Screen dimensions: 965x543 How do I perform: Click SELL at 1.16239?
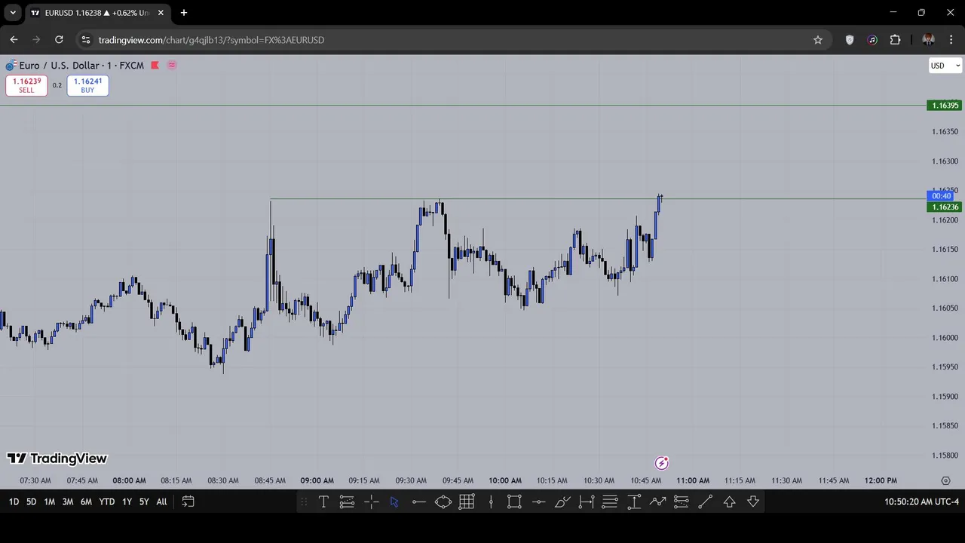coord(26,85)
